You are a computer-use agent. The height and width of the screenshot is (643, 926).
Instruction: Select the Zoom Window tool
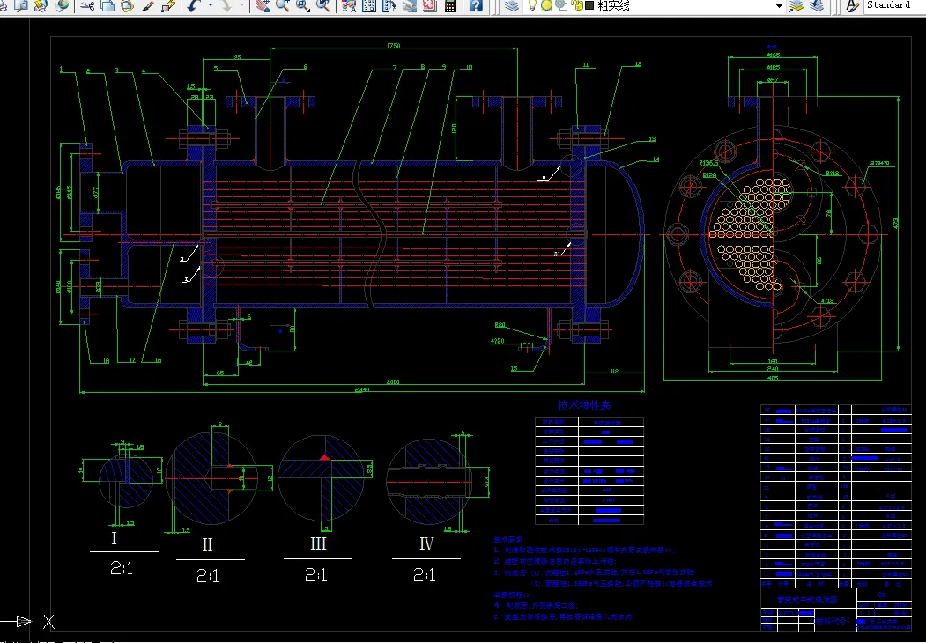coord(303,6)
